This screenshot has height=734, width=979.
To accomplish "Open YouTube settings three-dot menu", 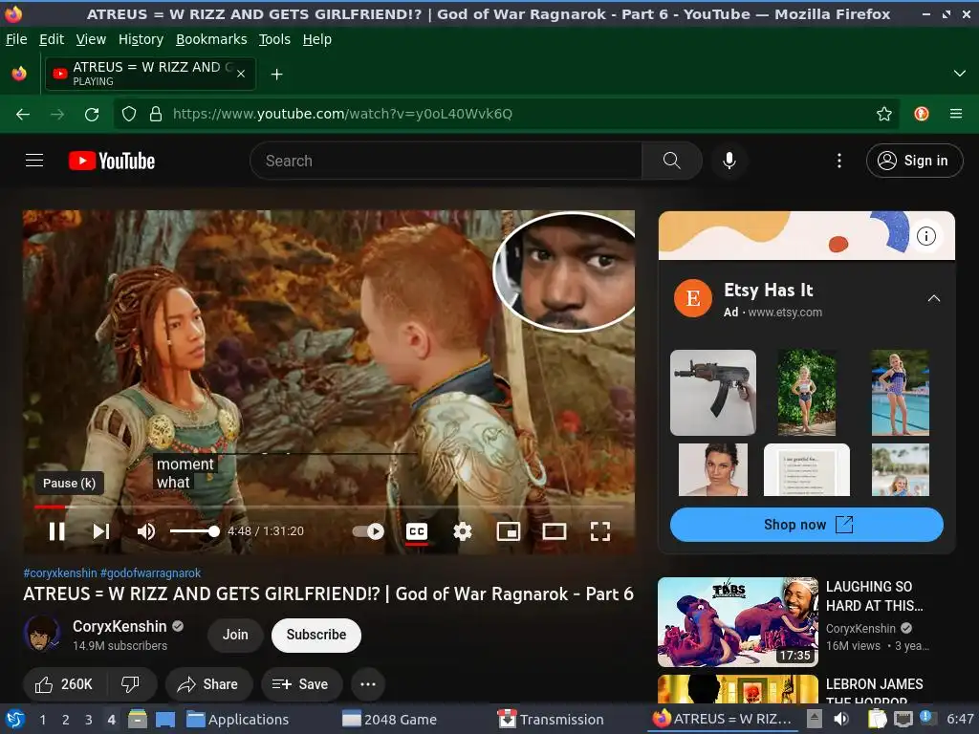I will tap(839, 161).
